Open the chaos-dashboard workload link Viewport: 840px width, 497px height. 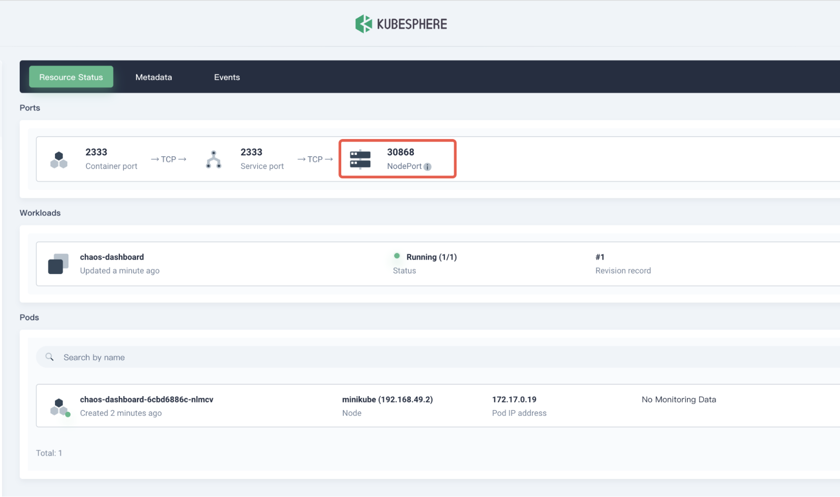tap(112, 257)
